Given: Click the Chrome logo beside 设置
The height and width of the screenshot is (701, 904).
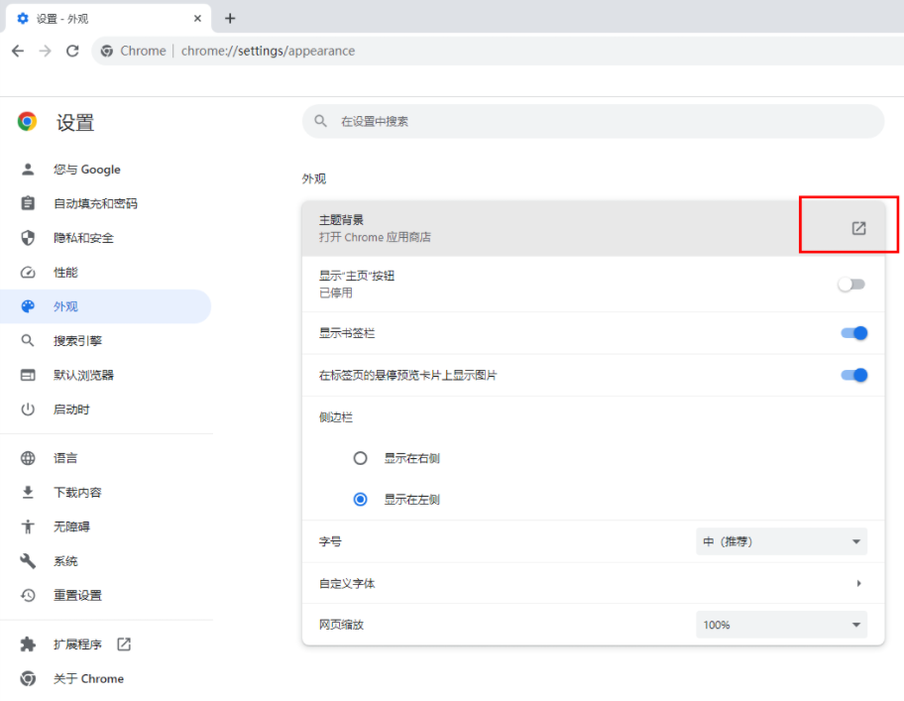Looking at the screenshot, I should pos(27,121).
